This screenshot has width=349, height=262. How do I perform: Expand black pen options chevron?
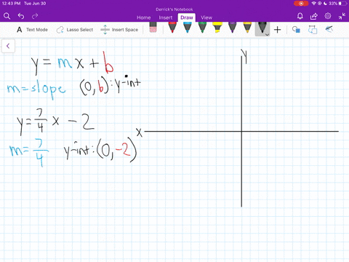[267, 35]
